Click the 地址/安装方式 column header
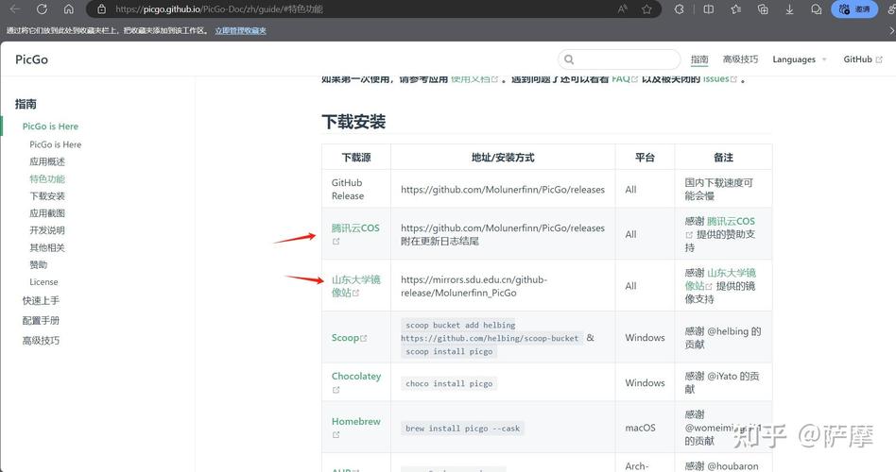 pos(503,158)
